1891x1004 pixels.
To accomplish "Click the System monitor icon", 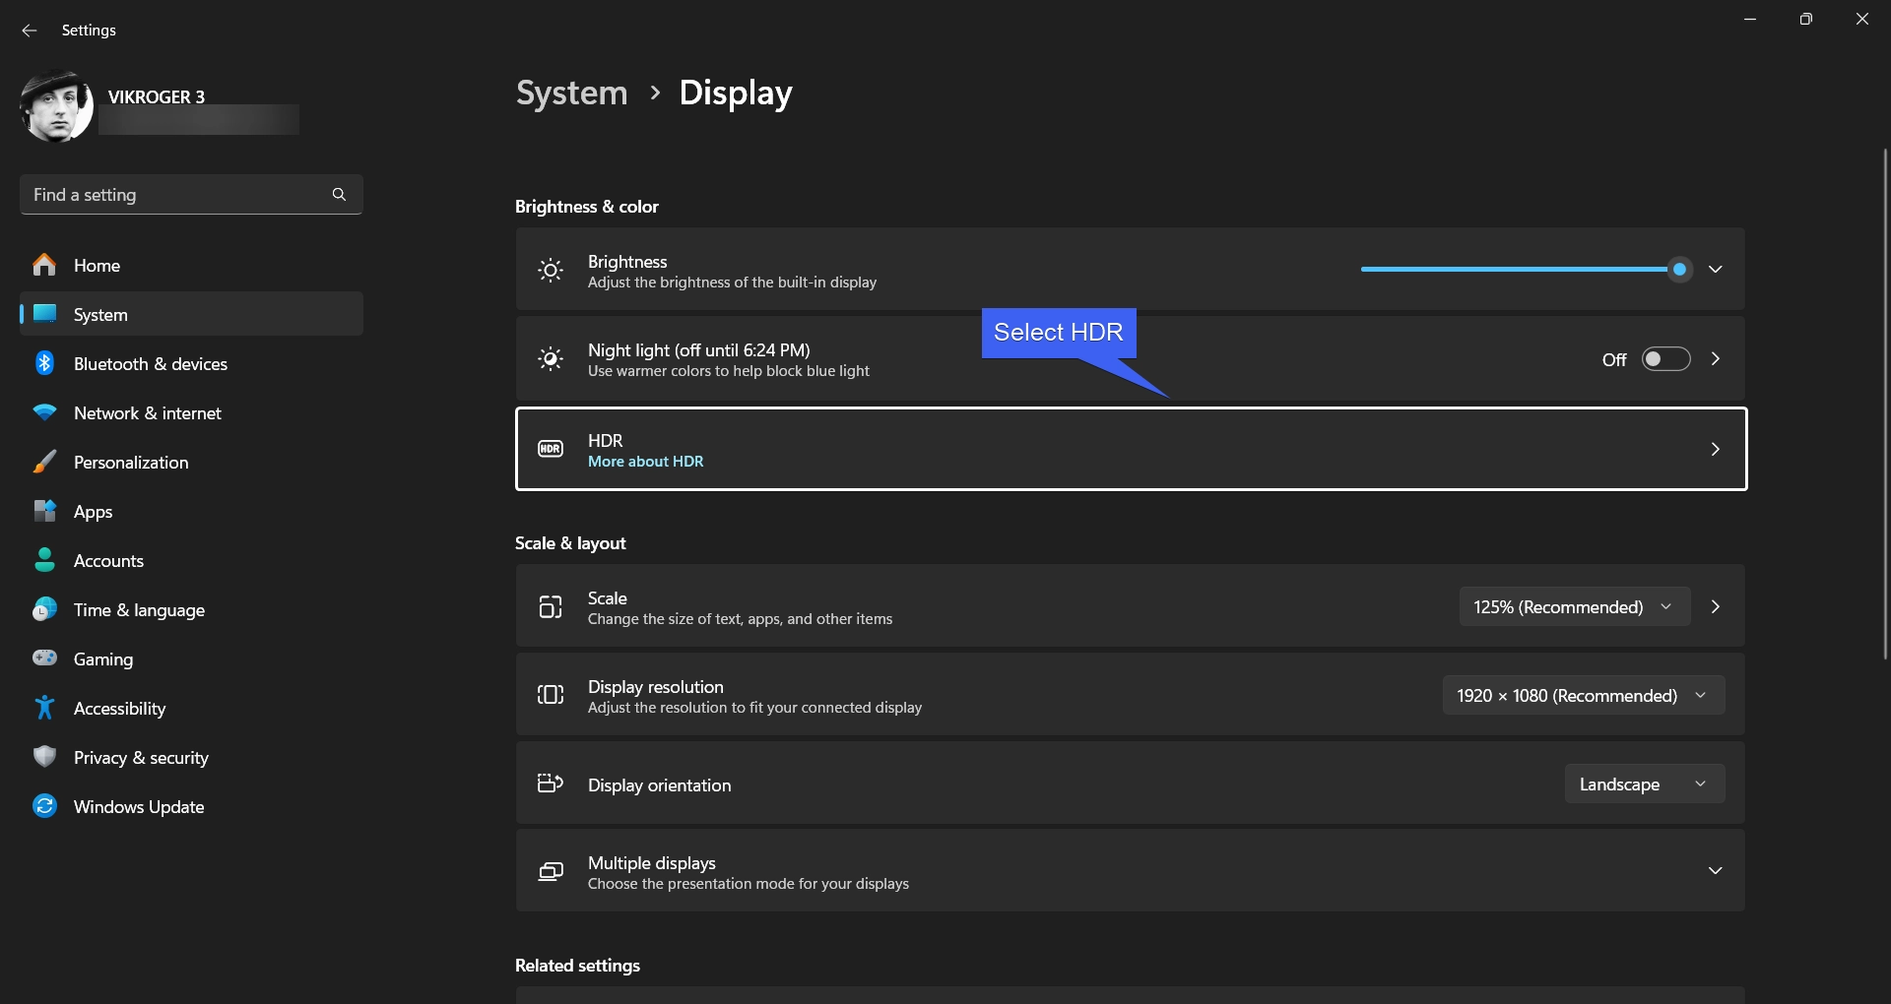I will tap(44, 314).
